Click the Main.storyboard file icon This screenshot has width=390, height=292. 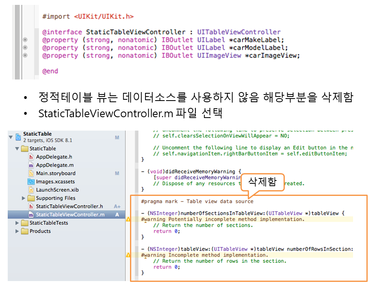[31, 173]
